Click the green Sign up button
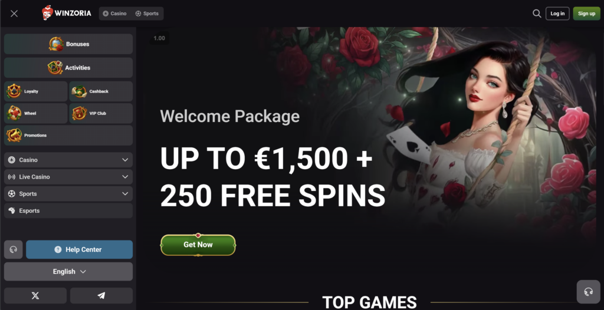Image resolution: width=604 pixels, height=310 pixels. coord(587,14)
